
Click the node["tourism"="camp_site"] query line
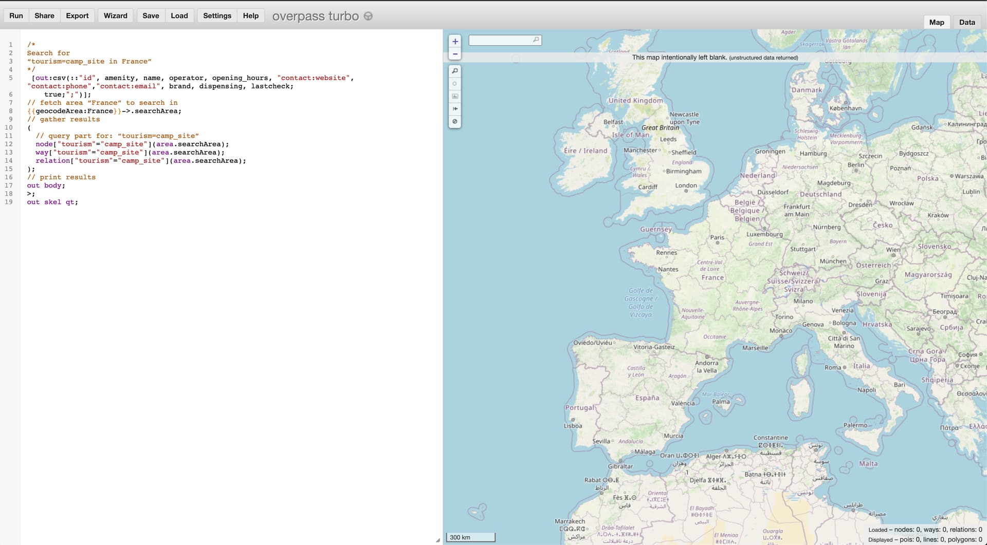(132, 144)
